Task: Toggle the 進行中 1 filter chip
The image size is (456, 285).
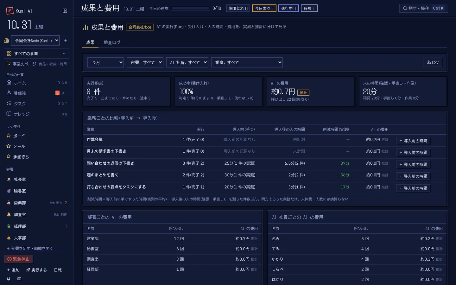Action: pyautogui.click(x=288, y=9)
